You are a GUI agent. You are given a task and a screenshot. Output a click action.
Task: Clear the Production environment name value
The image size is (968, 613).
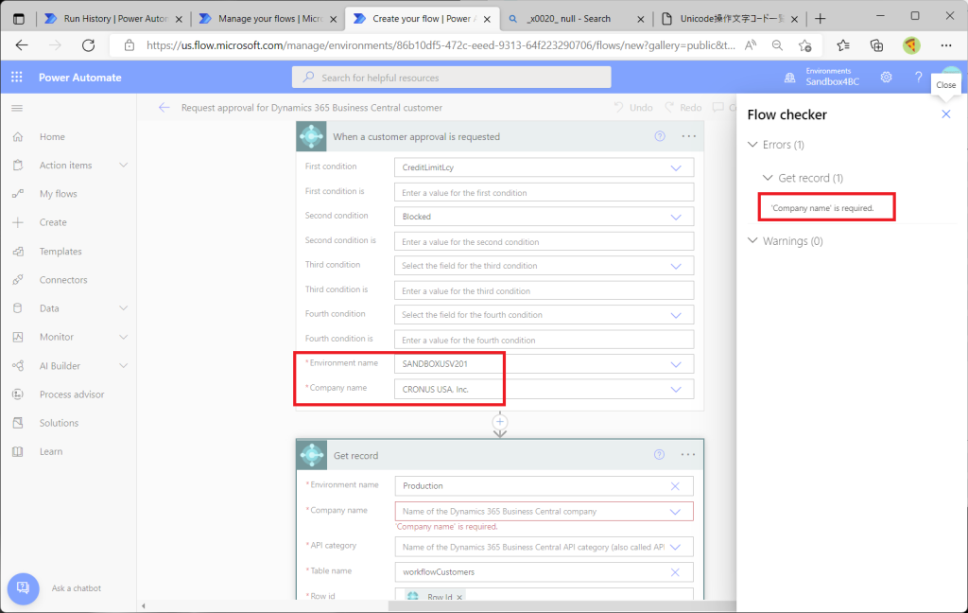click(x=675, y=486)
